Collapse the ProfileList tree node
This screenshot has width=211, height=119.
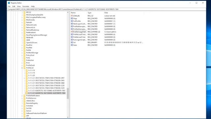pos(22,68)
